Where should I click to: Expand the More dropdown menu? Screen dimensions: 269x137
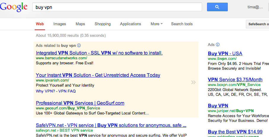click(x=157, y=24)
